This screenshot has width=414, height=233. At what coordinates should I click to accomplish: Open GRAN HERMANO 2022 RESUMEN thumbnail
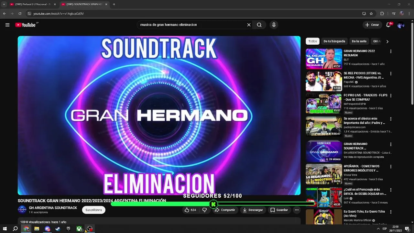click(x=324, y=59)
